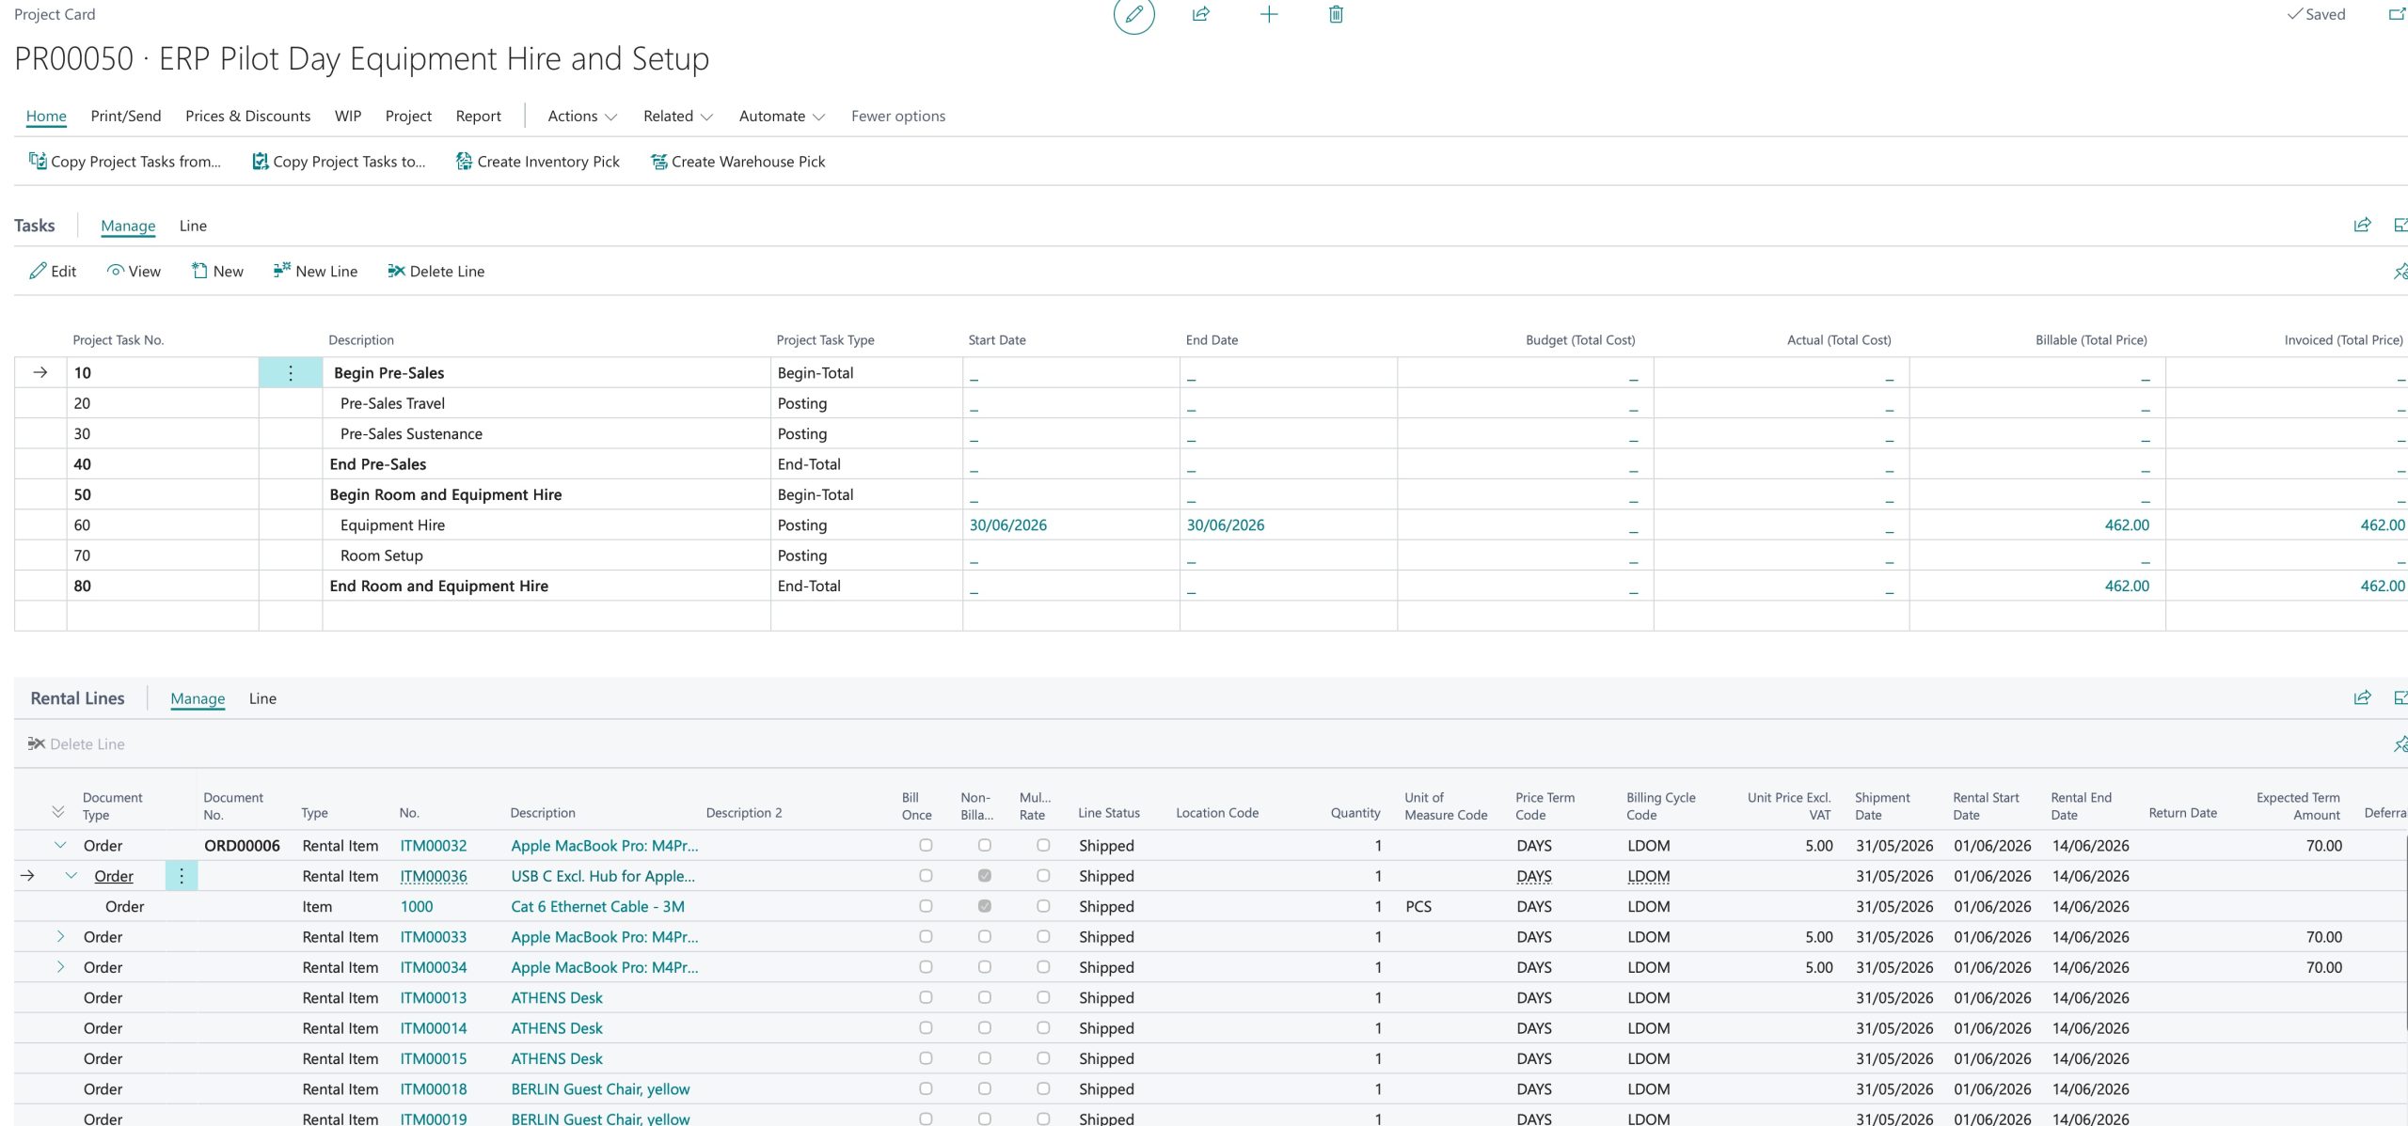Toggle Non-Billable checkbox for ITM00036 row
The image size is (2408, 1126).
pyautogui.click(x=984, y=876)
